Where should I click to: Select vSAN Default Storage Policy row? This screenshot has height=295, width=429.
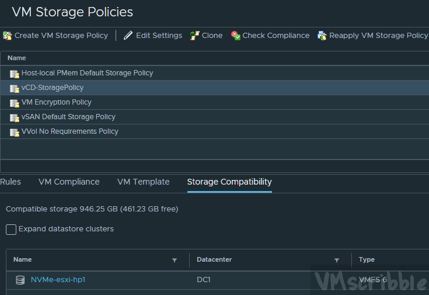68,117
